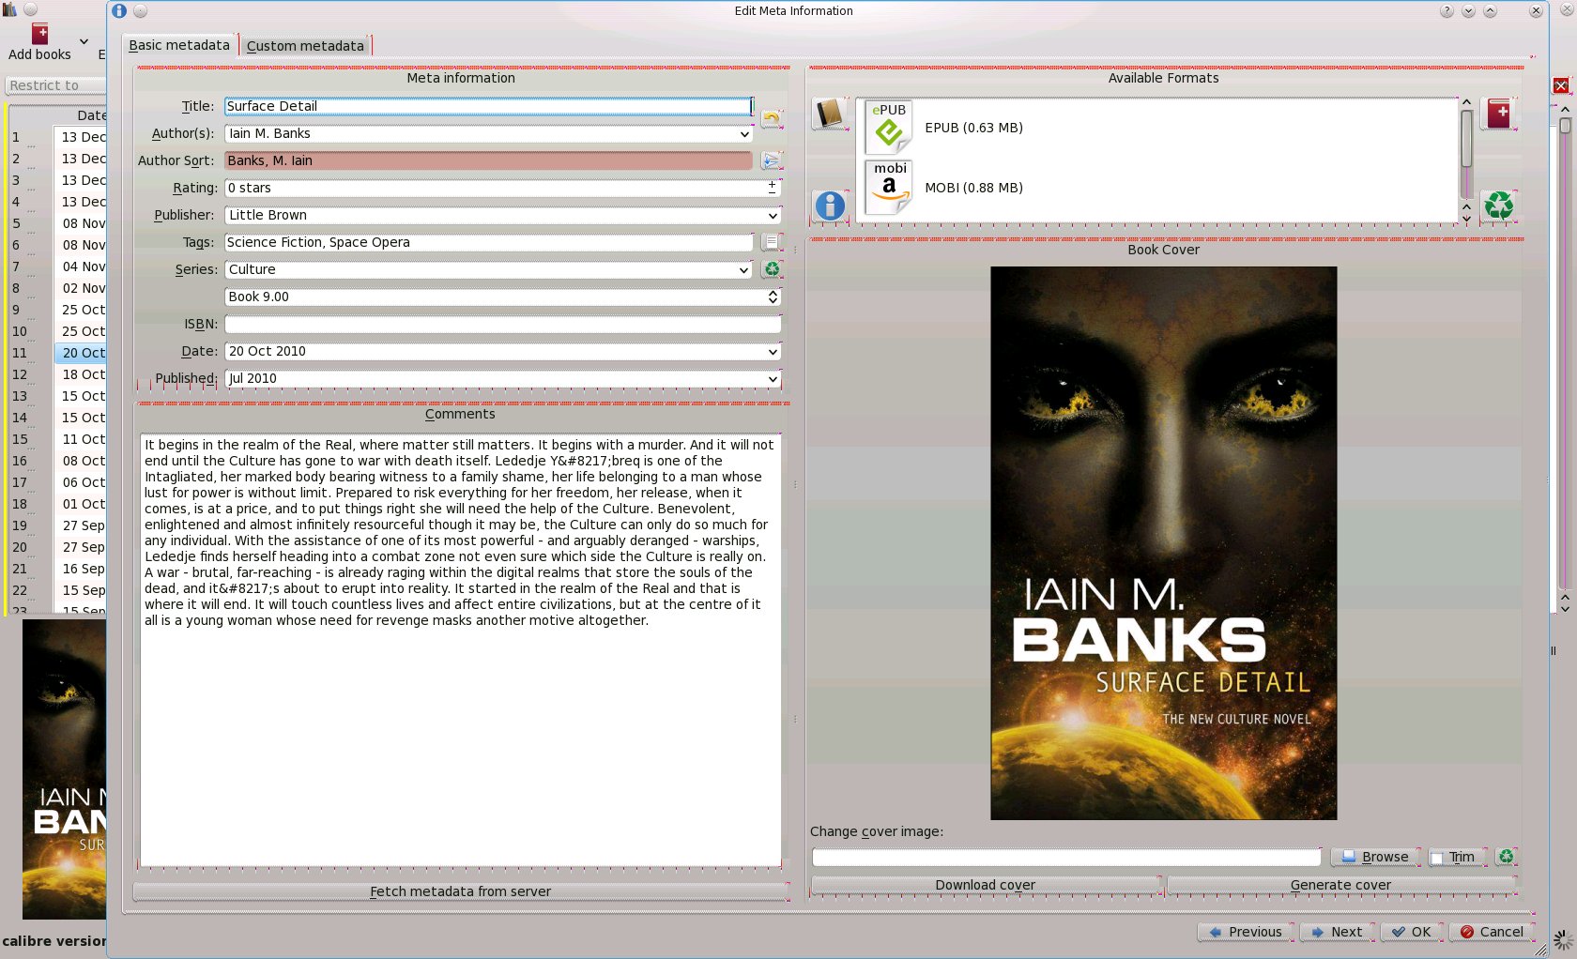Click the Author Sort field
The width and height of the screenshot is (1577, 959).
point(488,160)
